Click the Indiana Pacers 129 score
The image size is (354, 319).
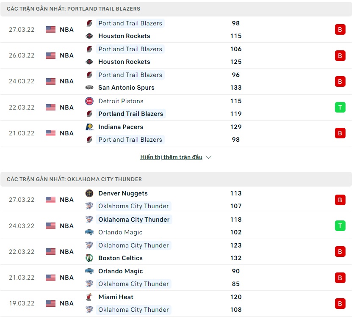236,127
